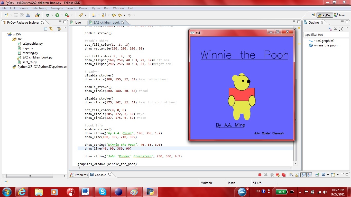Image resolution: width=351 pixels, height=197 pixels.
Task: Toggle Show Console When Standard Error Changes
Action: tap(309, 175)
